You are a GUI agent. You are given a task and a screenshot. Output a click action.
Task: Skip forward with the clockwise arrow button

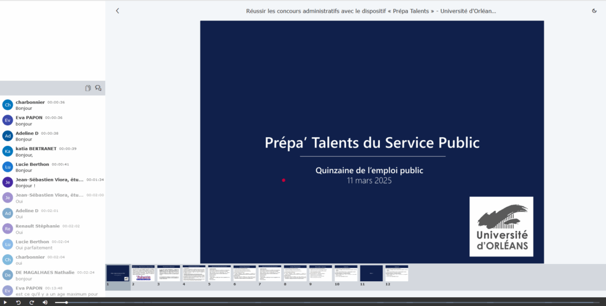[32, 302]
